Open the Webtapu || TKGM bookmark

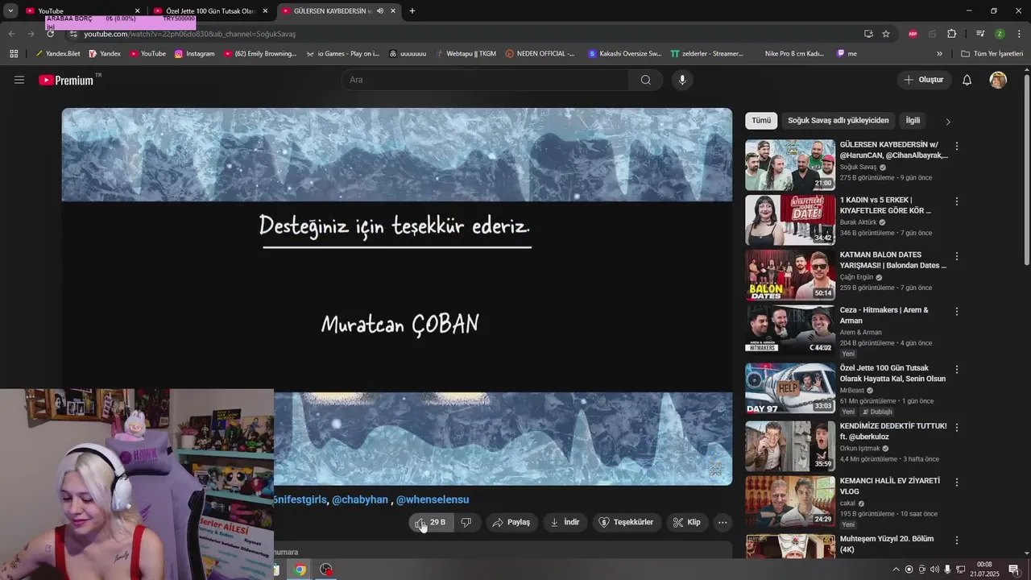pyautogui.click(x=466, y=54)
